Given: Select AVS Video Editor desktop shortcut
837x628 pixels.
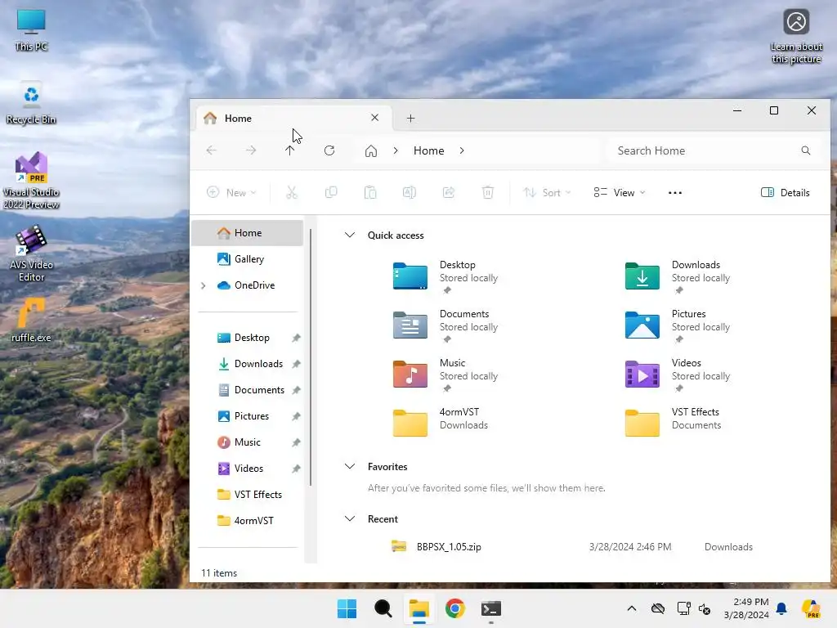Looking at the screenshot, I should (x=32, y=253).
